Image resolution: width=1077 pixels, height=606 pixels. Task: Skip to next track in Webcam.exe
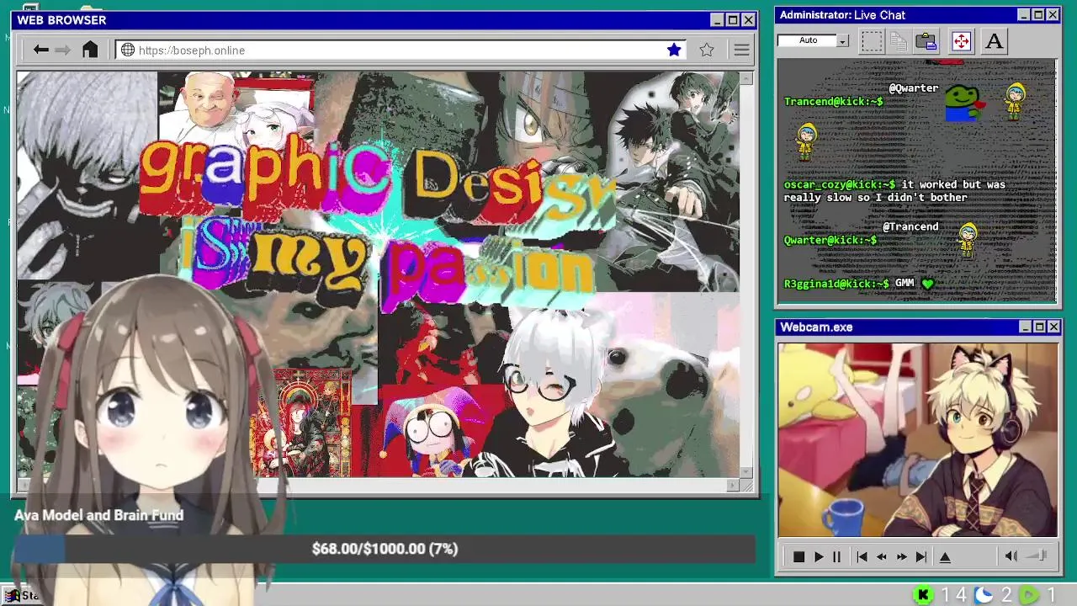coord(921,556)
